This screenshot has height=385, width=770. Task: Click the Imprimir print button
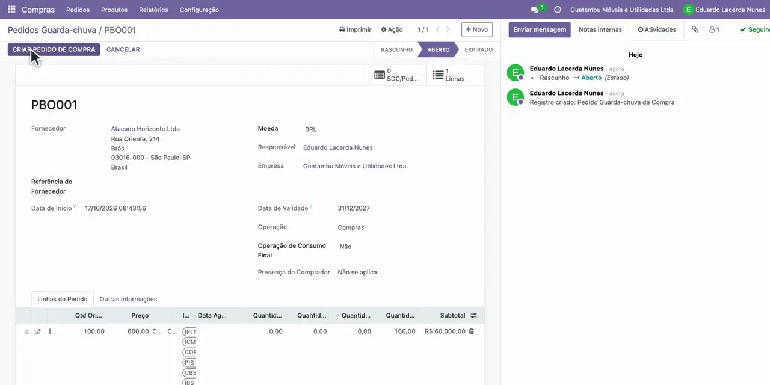(x=356, y=29)
